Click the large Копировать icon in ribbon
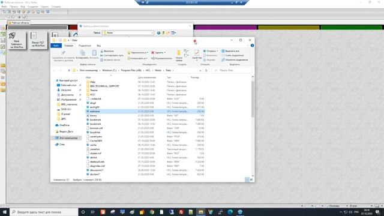 tap(82, 53)
